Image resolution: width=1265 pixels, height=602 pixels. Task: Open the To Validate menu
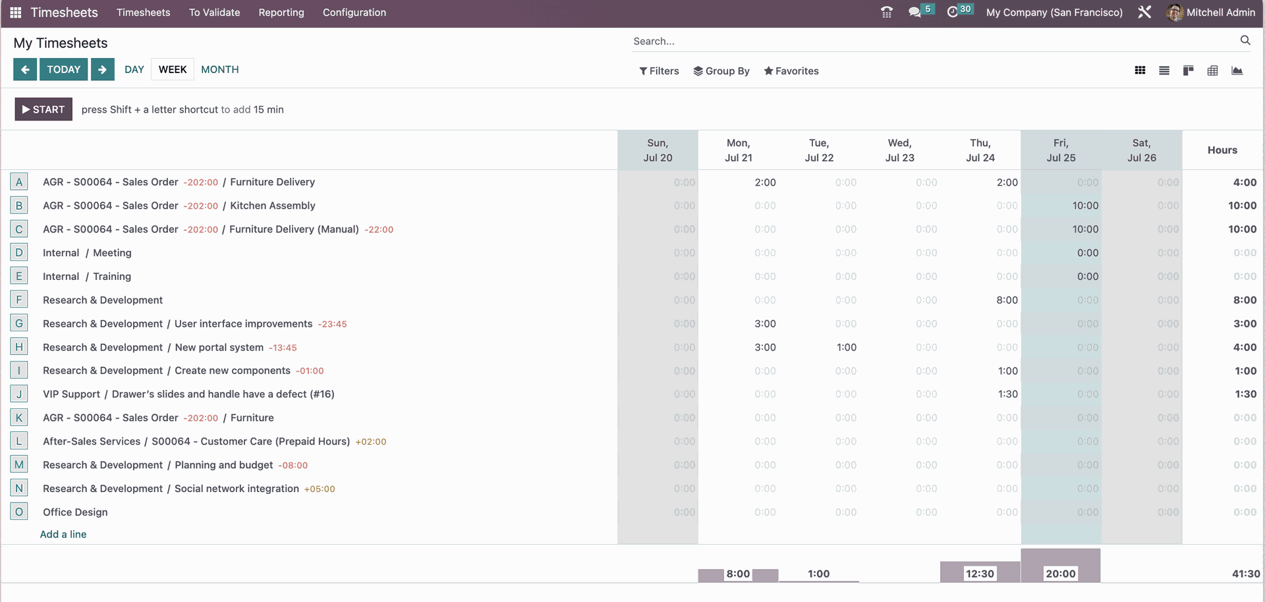(214, 13)
